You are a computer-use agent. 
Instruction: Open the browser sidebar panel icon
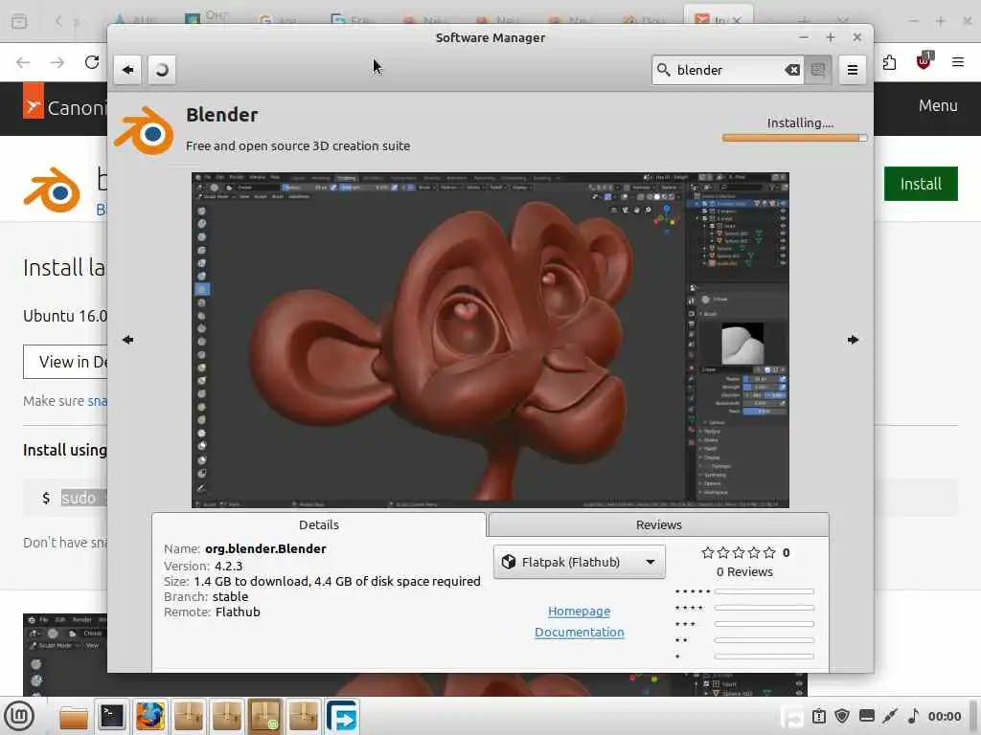point(19,21)
